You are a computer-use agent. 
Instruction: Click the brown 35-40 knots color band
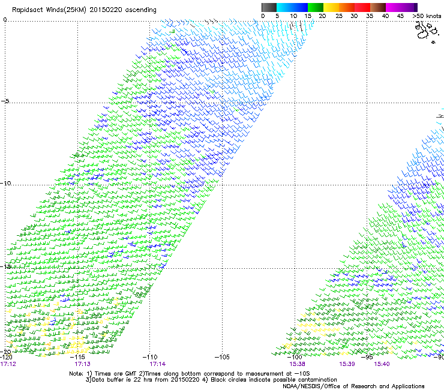coord(378,7)
